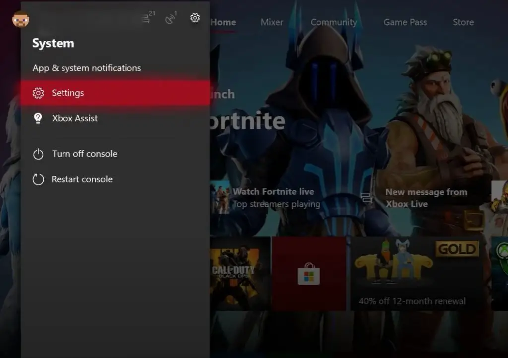
Task: Click the 40% off 12-month renewal caption
Action: [x=412, y=301]
